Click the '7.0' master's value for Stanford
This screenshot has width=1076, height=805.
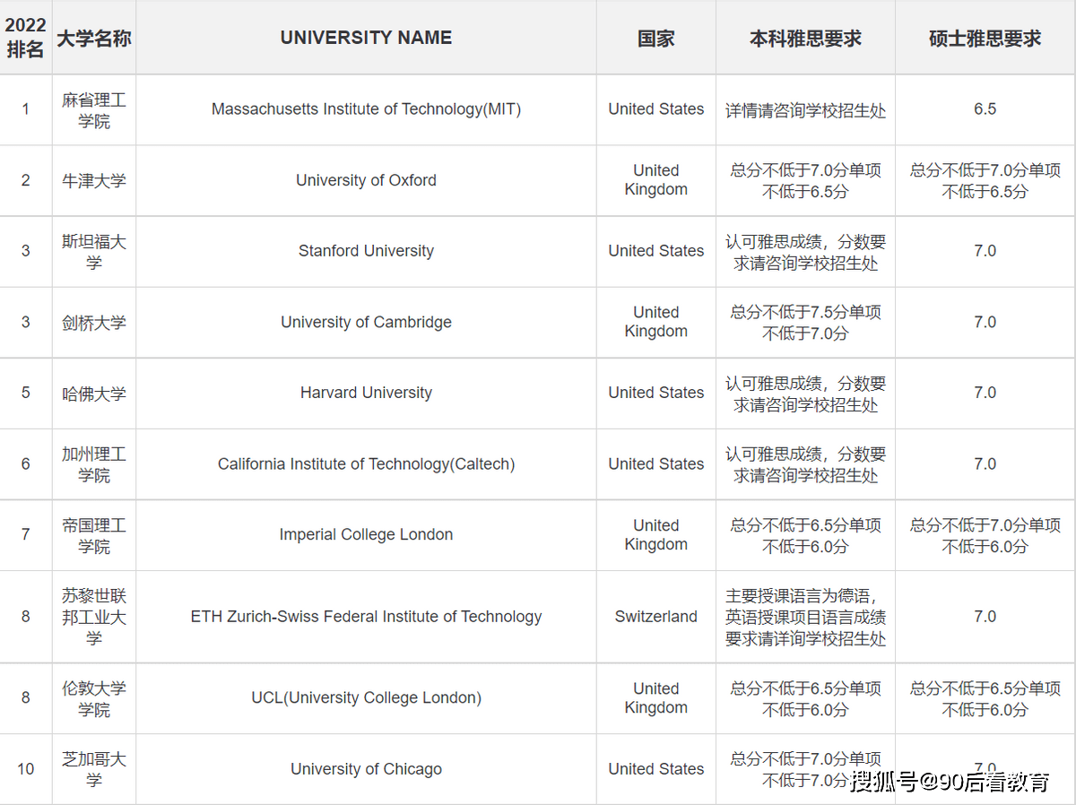click(x=985, y=251)
